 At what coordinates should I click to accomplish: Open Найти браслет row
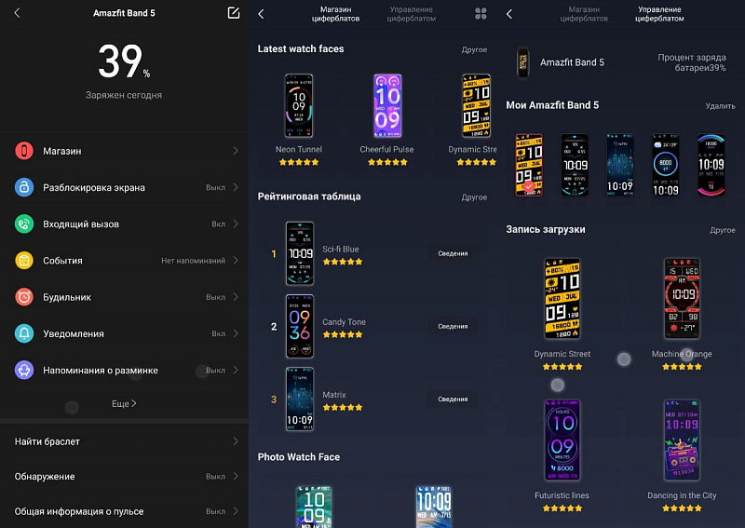pyautogui.click(x=124, y=441)
